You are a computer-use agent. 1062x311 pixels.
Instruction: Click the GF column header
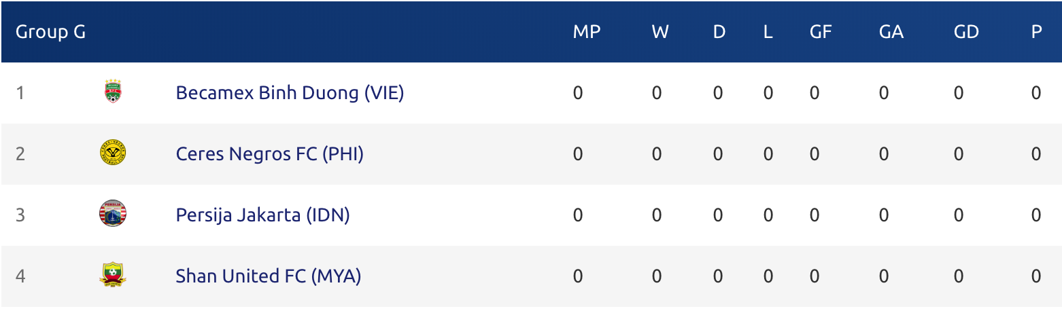tap(821, 32)
